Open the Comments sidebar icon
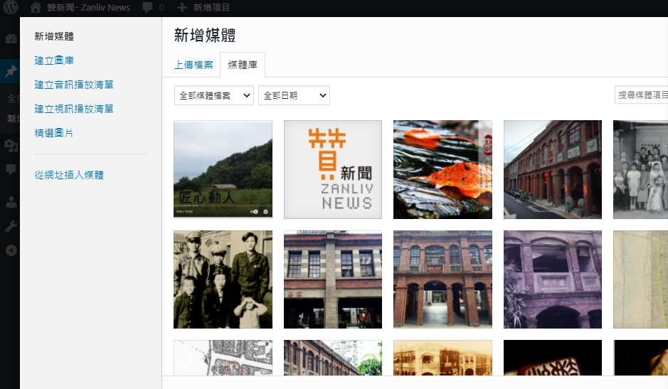Screen dimensions: 668x389 (11, 169)
